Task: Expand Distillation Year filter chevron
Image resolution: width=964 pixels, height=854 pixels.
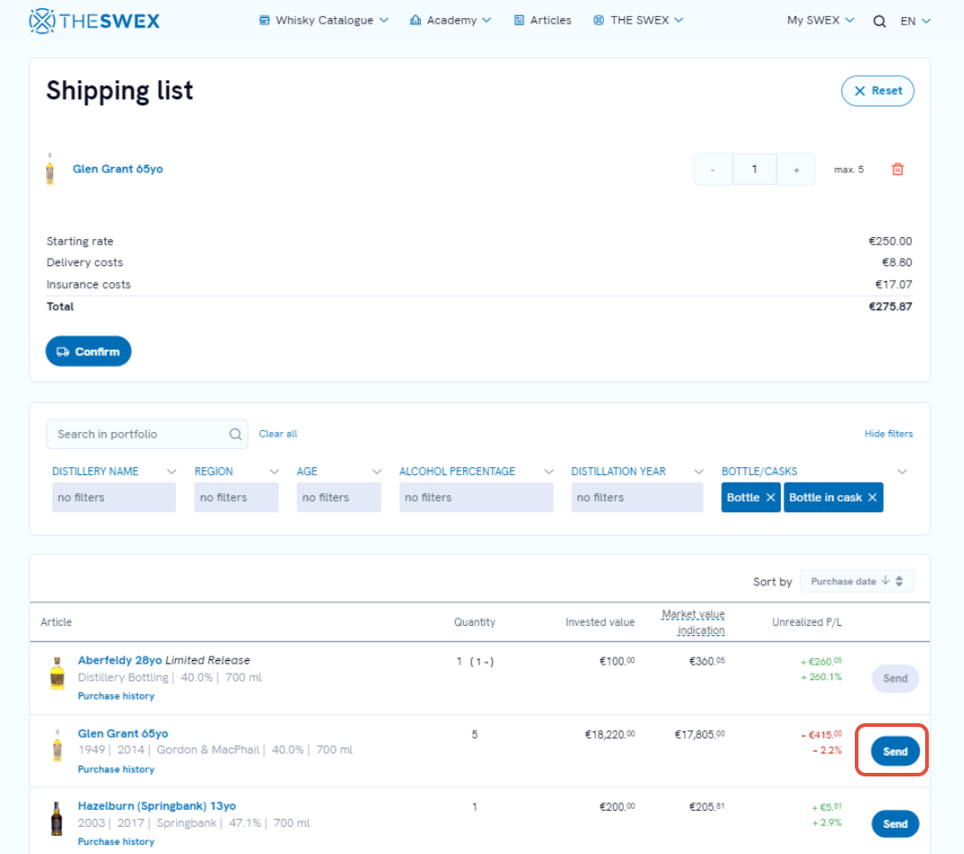Action: (699, 472)
